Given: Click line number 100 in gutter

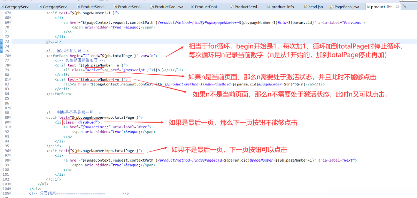Looking at the screenshot, I should coord(6,170).
